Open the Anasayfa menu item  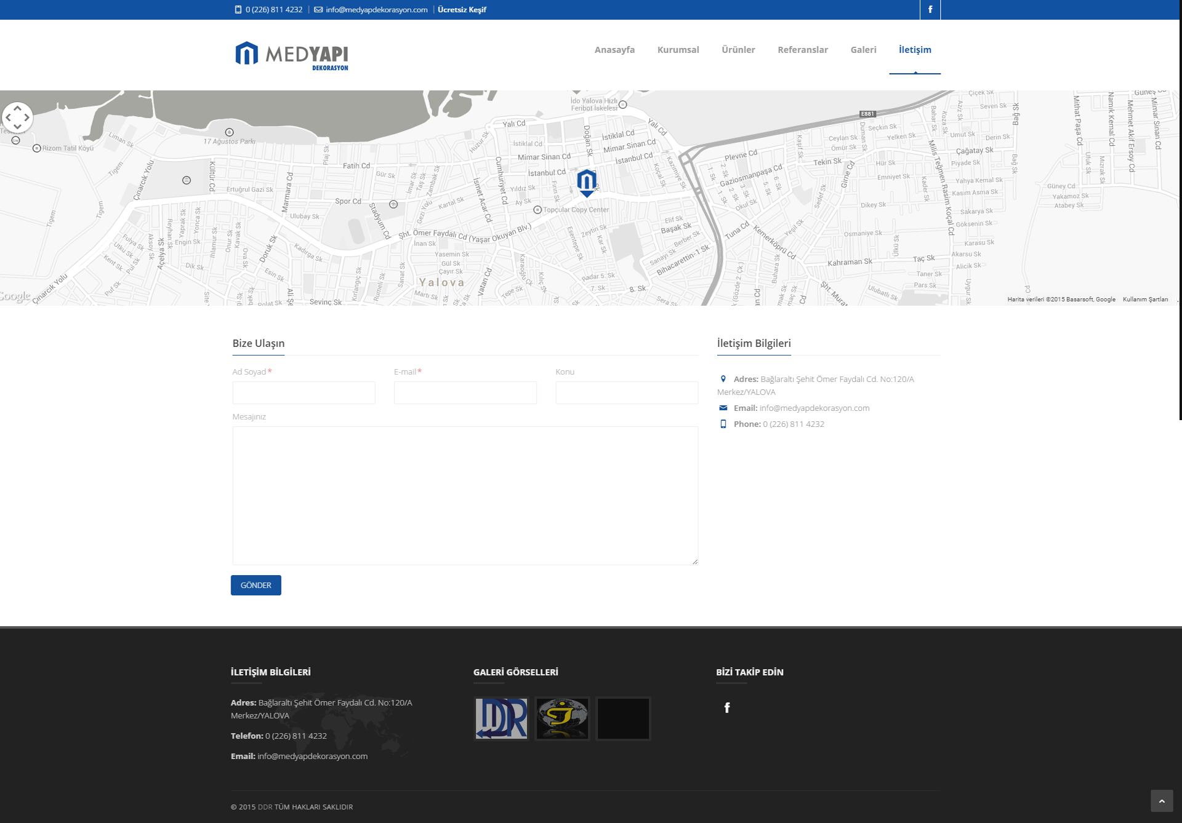pyautogui.click(x=614, y=50)
